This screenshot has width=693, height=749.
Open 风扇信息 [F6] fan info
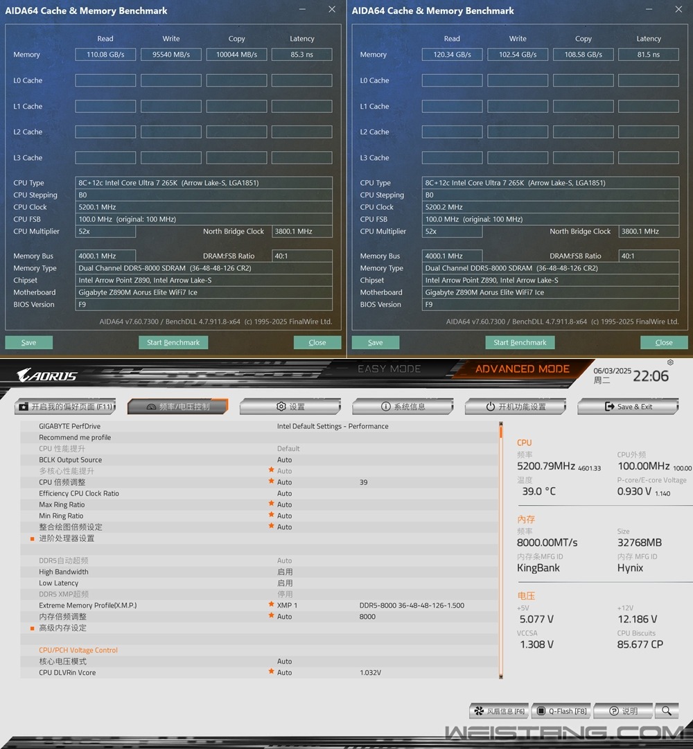tap(499, 711)
